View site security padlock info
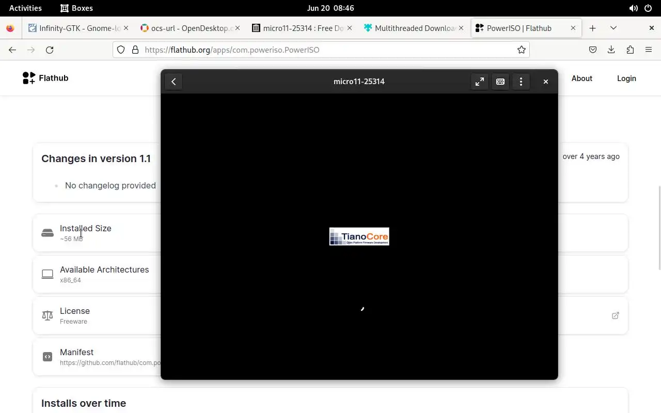The width and height of the screenshot is (661, 413). tap(135, 50)
